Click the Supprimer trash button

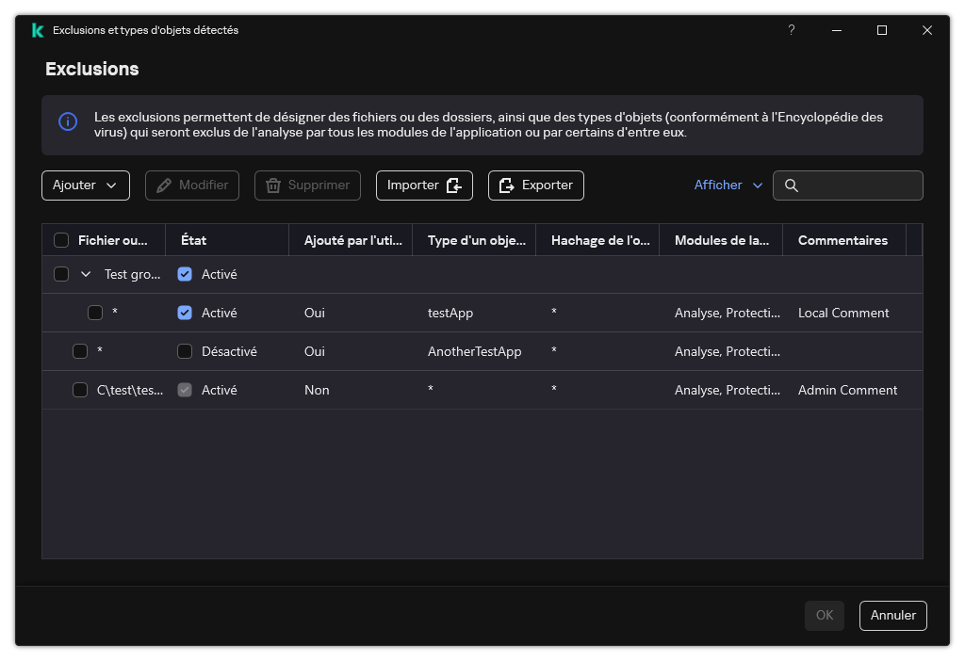click(307, 185)
